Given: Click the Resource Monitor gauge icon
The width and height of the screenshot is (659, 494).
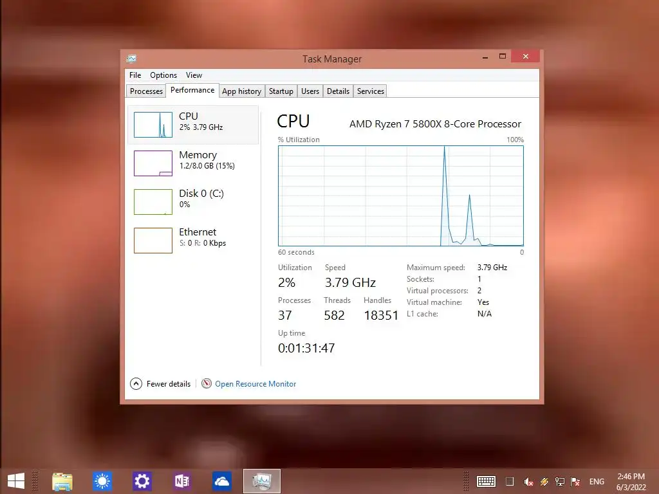Looking at the screenshot, I should tap(207, 383).
